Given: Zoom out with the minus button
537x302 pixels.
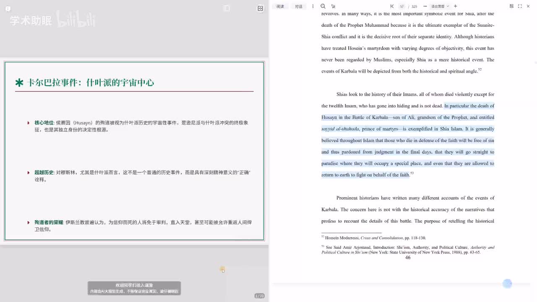Looking at the screenshot, I should click(425, 6).
